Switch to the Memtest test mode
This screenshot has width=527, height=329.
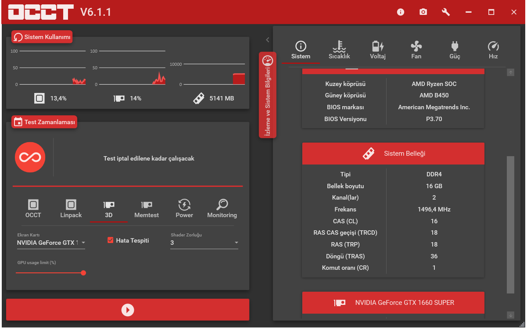[x=147, y=208]
